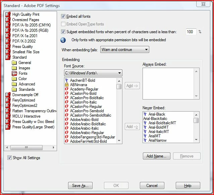The height and width of the screenshot is (195, 214).
Task: Toggle Subset embedded fonts checkbox
Action: [x=63, y=32]
